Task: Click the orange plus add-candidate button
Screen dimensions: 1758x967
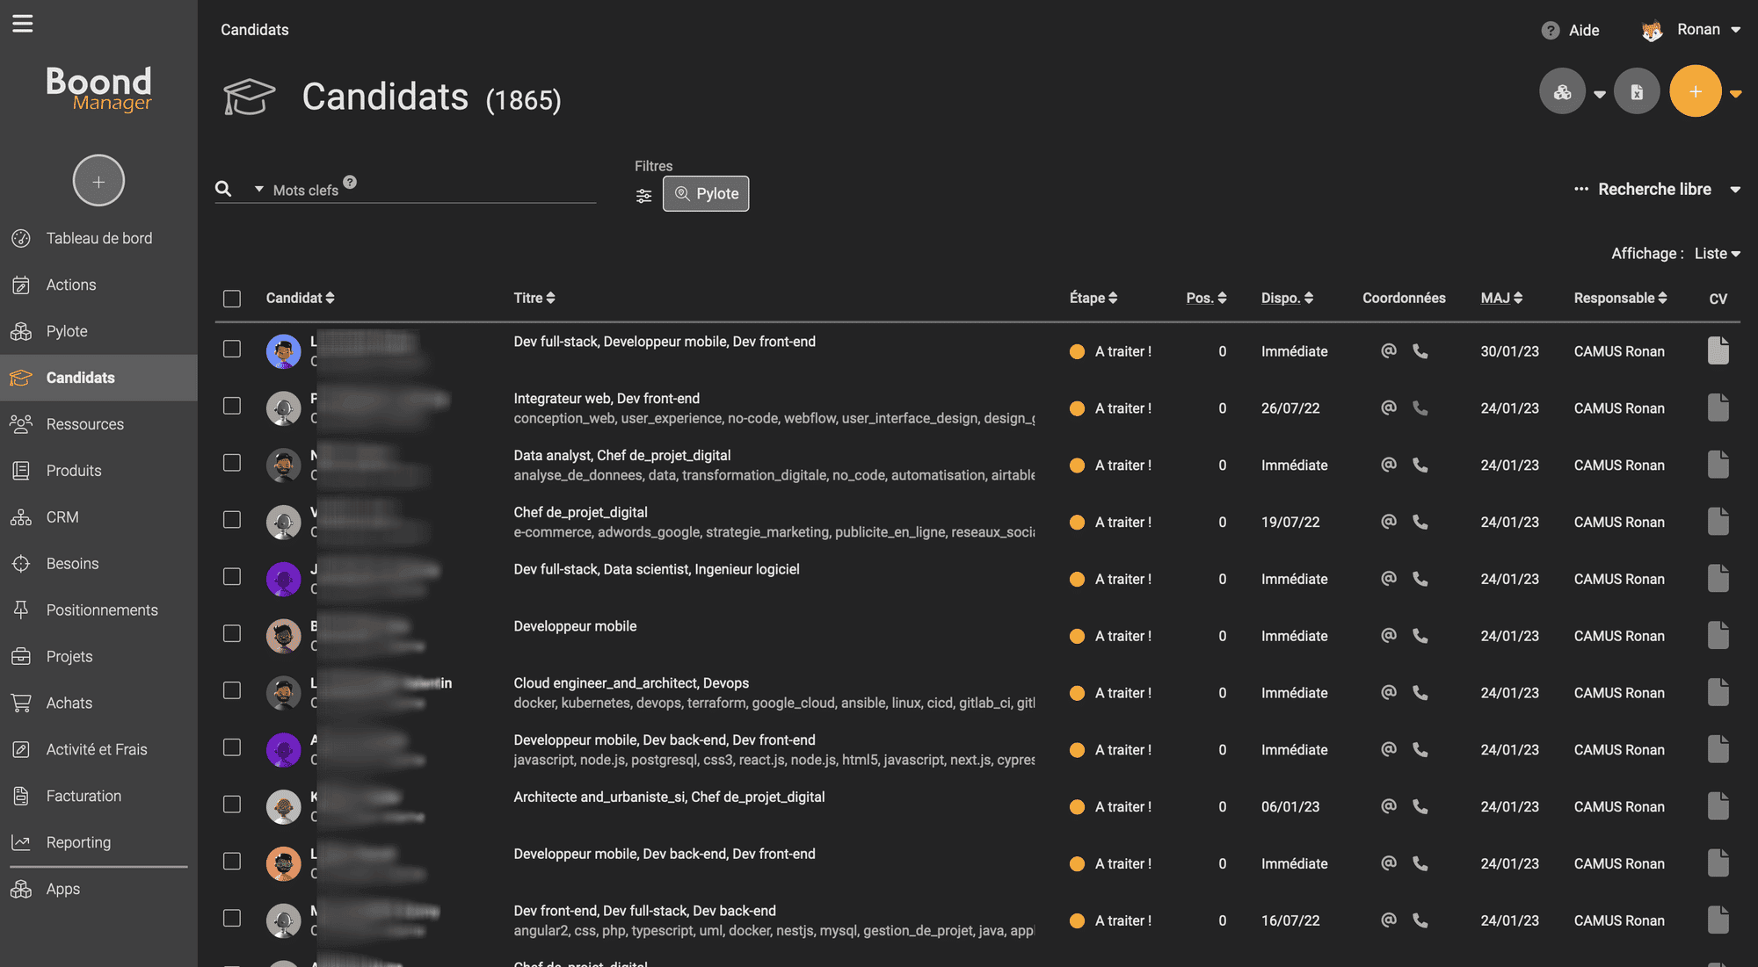Action: click(x=1695, y=91)
